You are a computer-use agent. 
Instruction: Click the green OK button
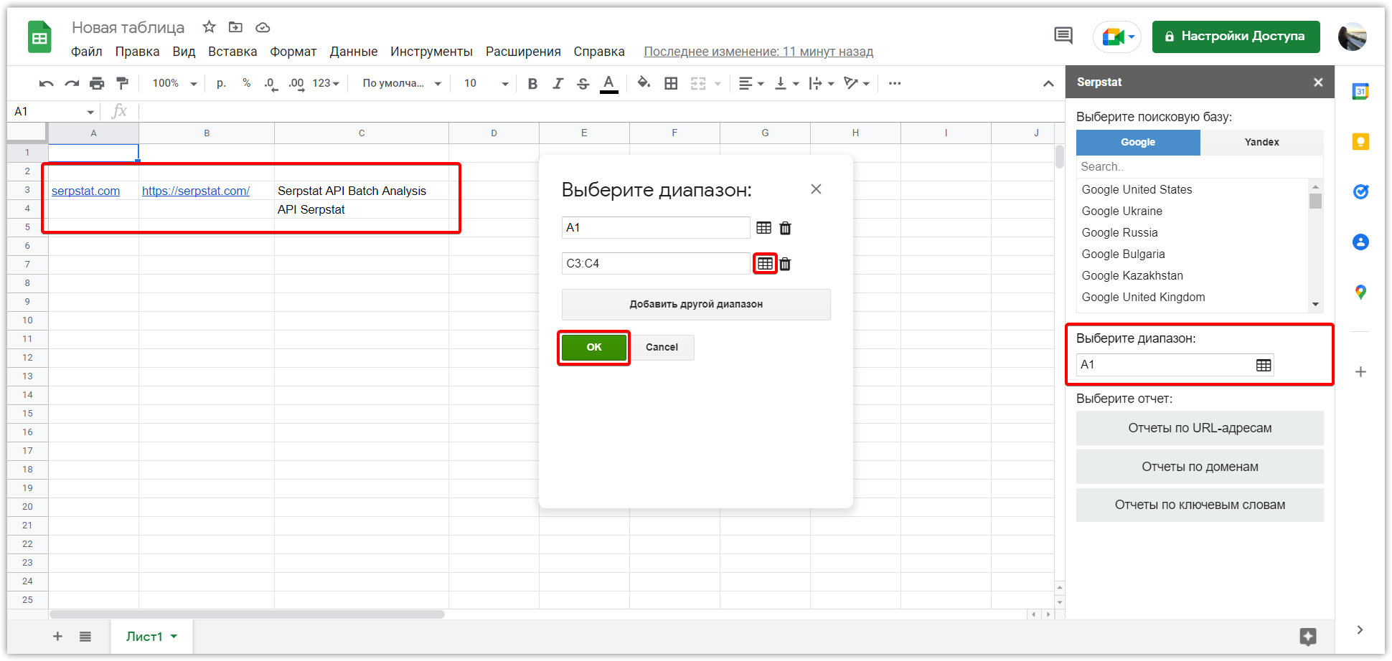tap(594, 347)
